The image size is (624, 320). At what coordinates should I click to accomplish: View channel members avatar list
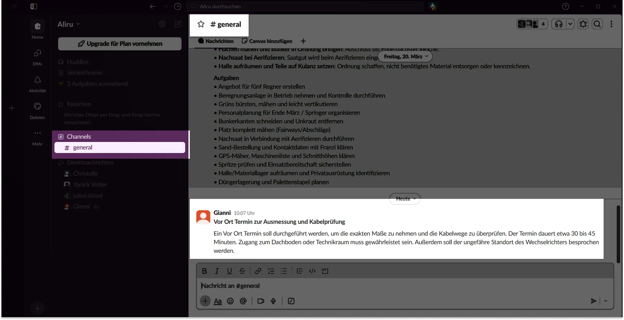pyautogui.click(x=532, y=24)
